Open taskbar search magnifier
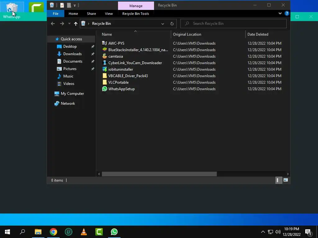 click(22, 232)
